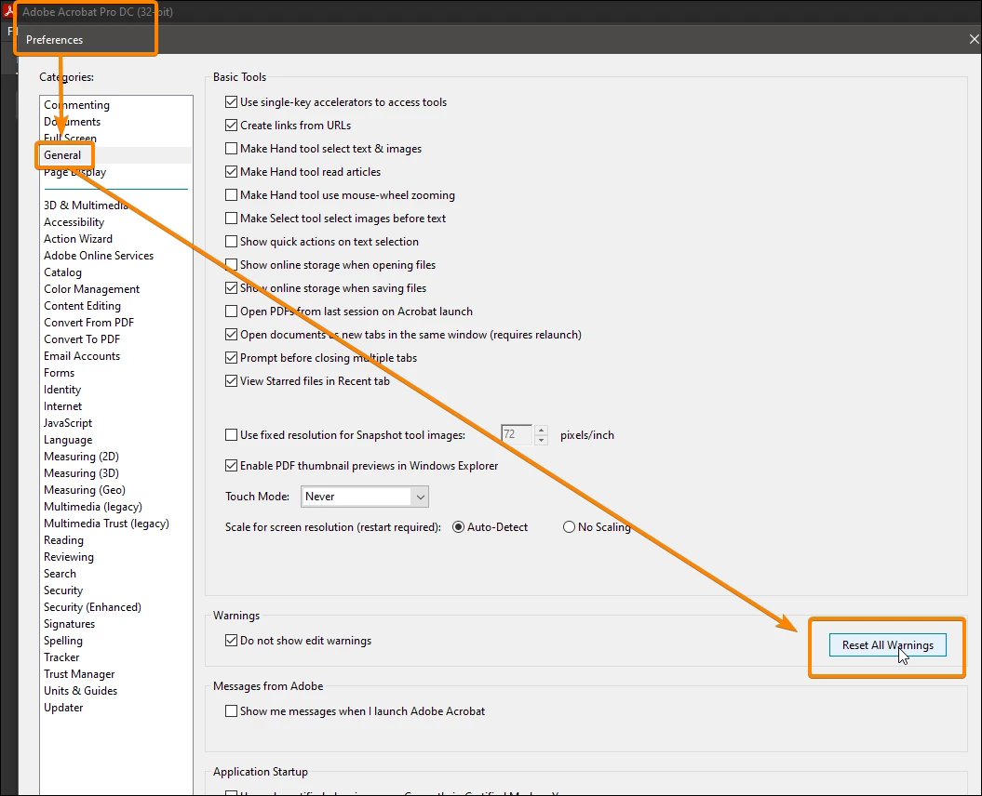
Task: Select 3D & Multimedia category
Action: coord(86,206)
